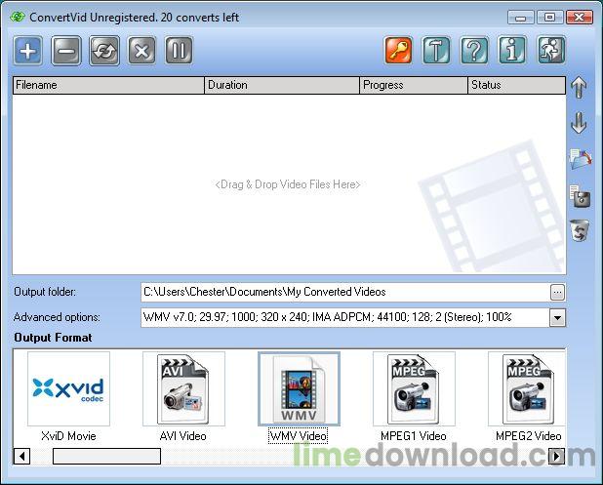Browse output folder with the ellipsis button
This screenshot has width=603, height=485.
557,292
